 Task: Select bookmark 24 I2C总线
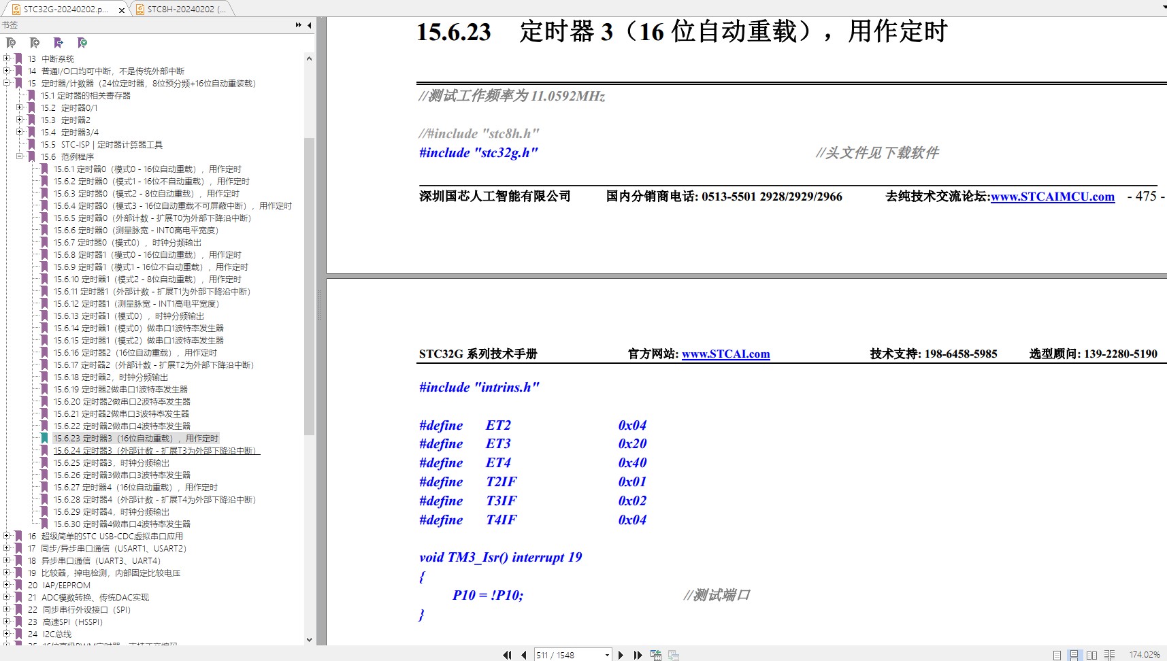pyautogui.click(x=50, y=634)
